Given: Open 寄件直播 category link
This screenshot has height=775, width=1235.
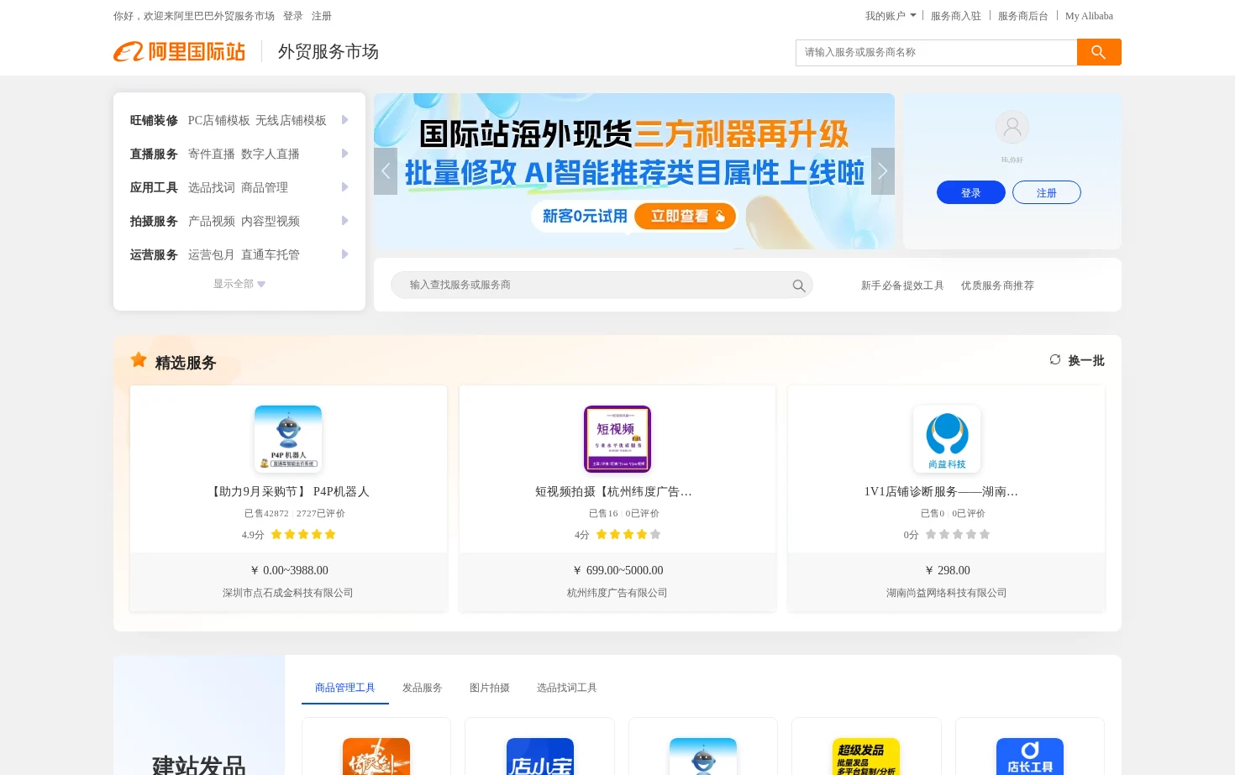Looking at the screenshot, I should coord(212,154).
